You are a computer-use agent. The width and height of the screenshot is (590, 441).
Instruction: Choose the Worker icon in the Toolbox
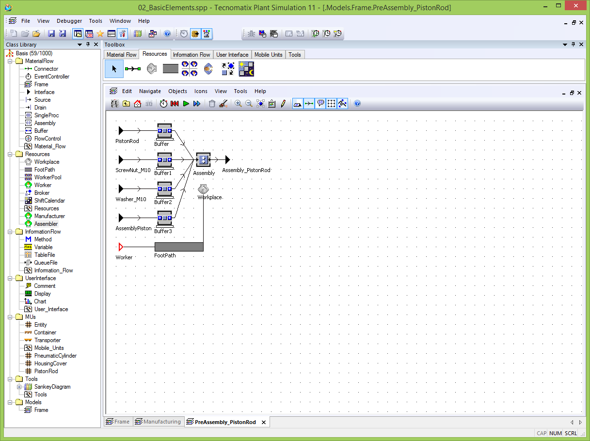pyautogui.click(x=208, y=69)
